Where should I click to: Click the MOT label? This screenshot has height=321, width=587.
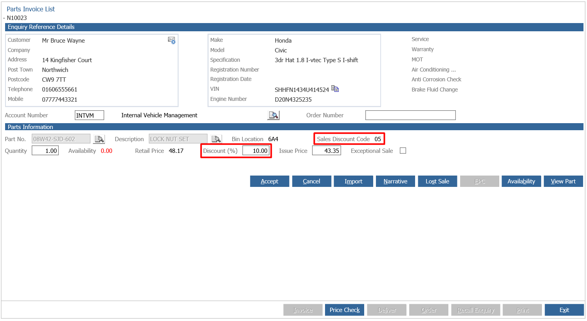[x=417, y=59]
